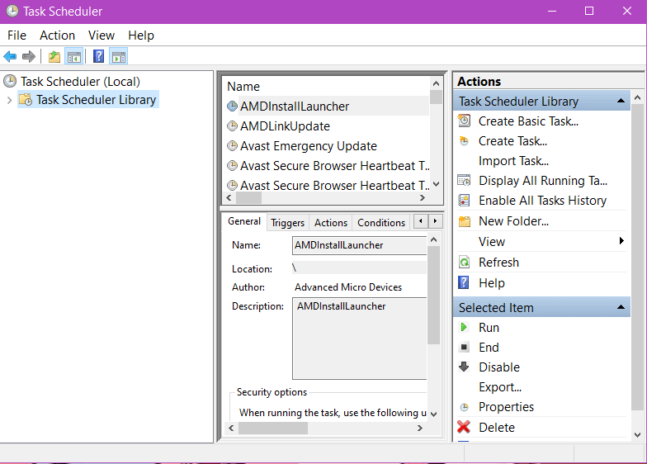The width and height of the screenshot is (647, 464).
Task: Click New Folder... link
Action: click(x=513, y=221)
